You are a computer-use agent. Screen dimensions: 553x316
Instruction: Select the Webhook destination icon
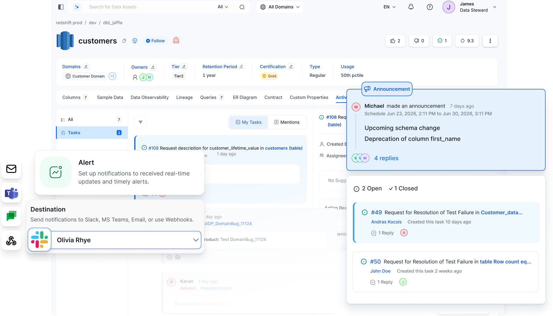tap(11, 240)
